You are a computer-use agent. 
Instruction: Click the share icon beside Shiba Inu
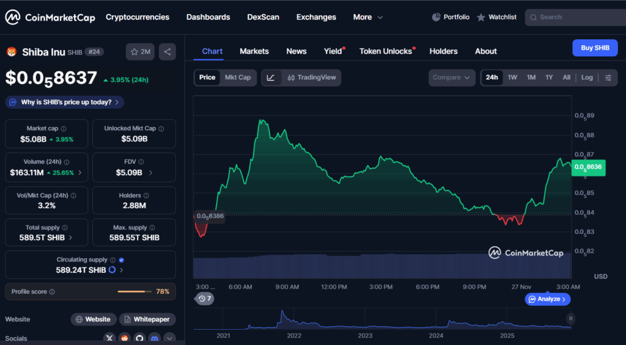(168, 52)
